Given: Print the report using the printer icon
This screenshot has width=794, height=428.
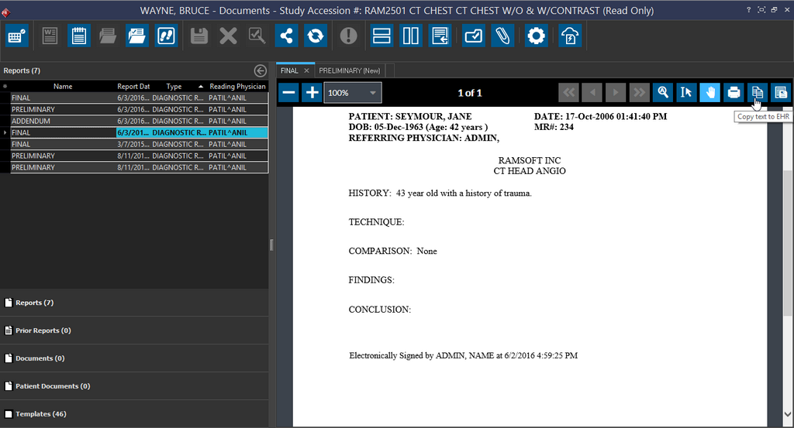Looking at the screenshot, I should pos(733,93).
